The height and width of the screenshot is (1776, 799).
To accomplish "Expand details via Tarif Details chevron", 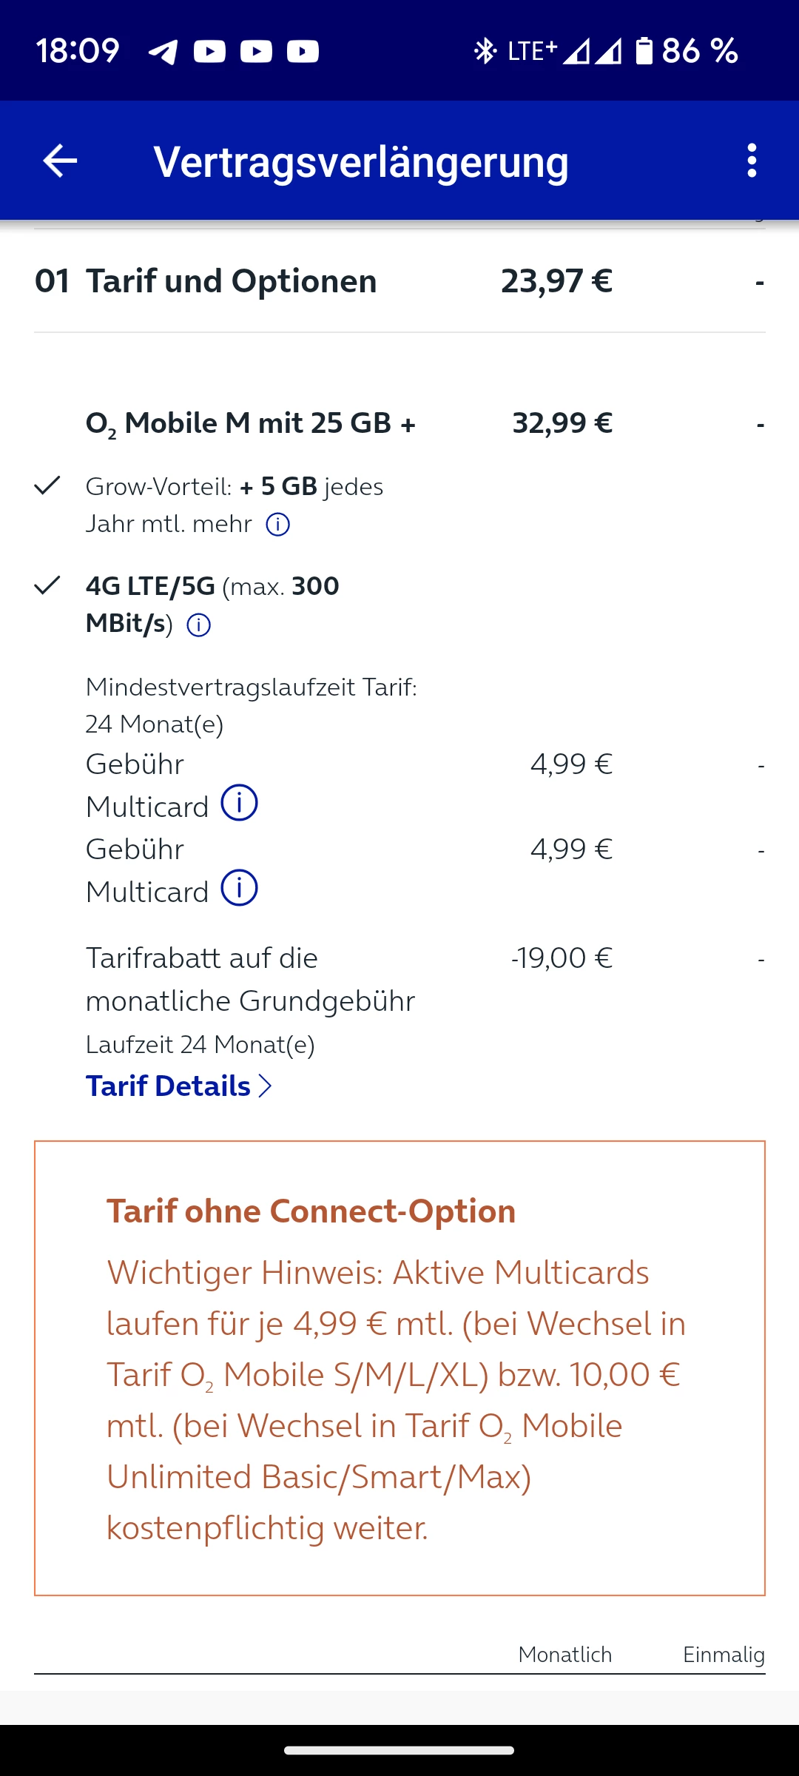I will point(266,1086).
